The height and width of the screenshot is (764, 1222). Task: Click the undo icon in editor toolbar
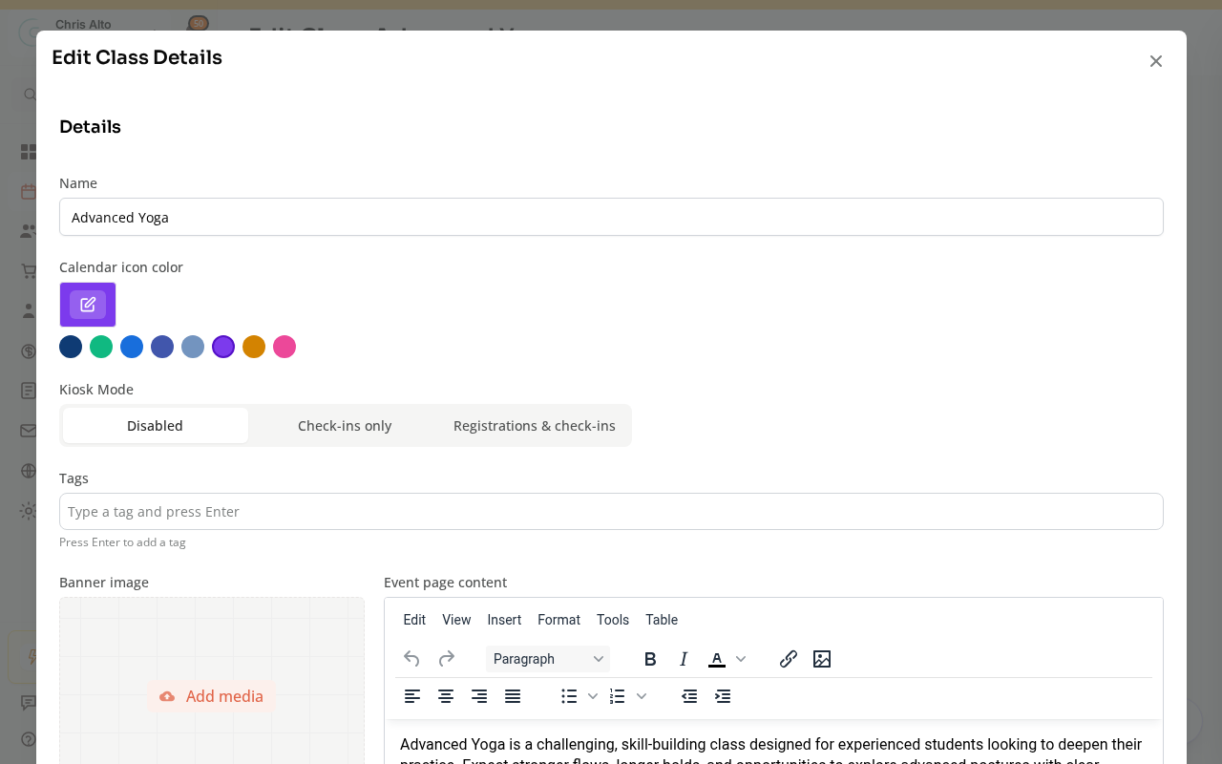click(411, 659)
